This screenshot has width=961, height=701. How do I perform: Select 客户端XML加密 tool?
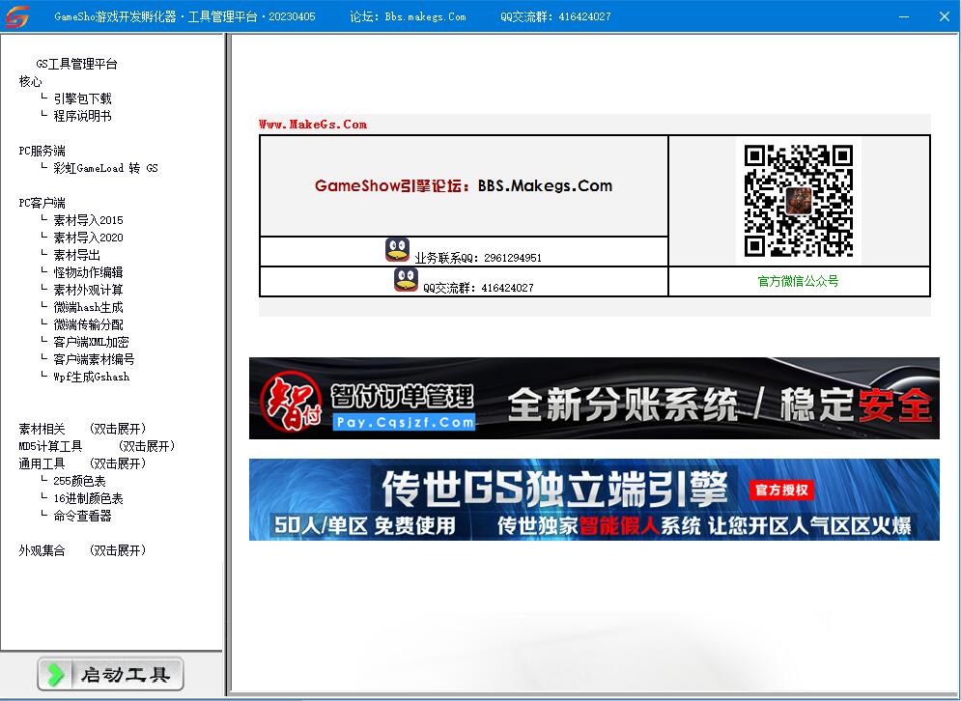click(92, 342)
